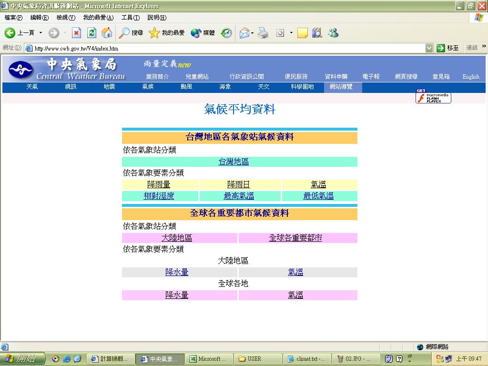Open the 降雨量 climate data link
Image resolution: width=488 pixels, height=366 pixels.
(x=159, y=184)
